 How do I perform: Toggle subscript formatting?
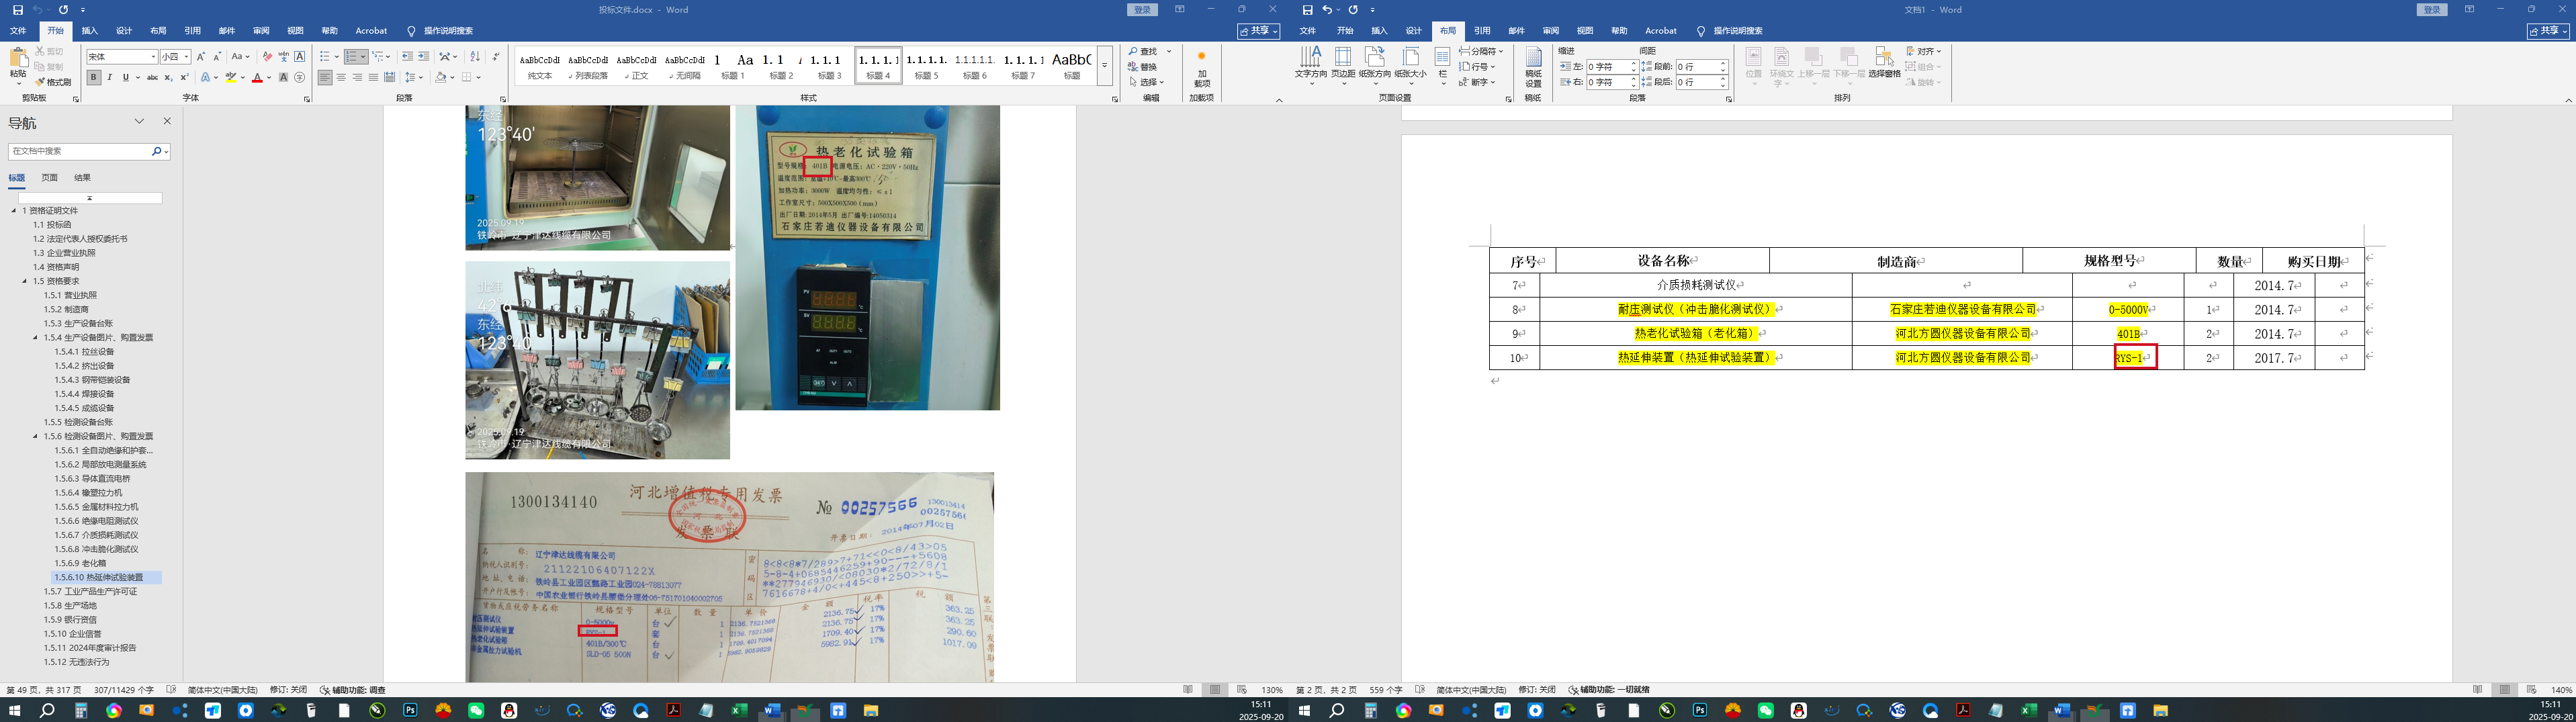pos(168,77)
